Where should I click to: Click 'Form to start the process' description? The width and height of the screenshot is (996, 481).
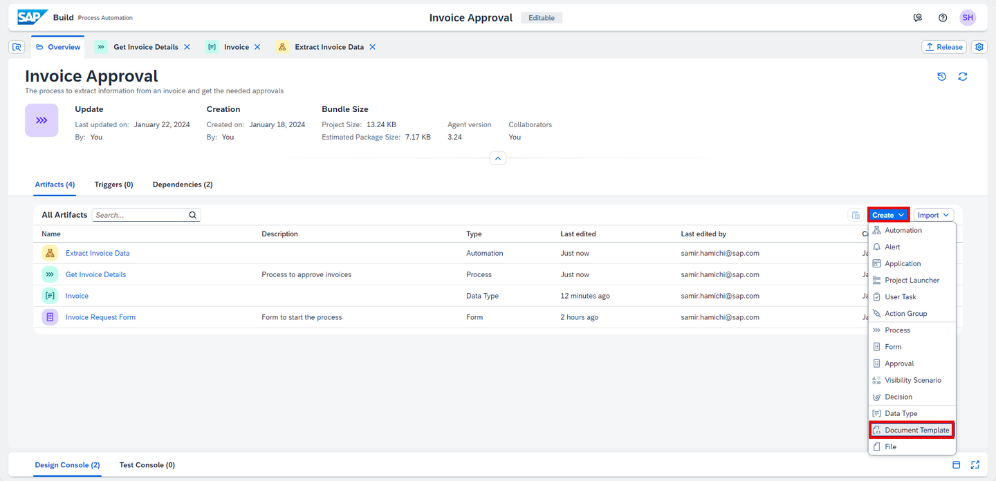click(302, 317)
